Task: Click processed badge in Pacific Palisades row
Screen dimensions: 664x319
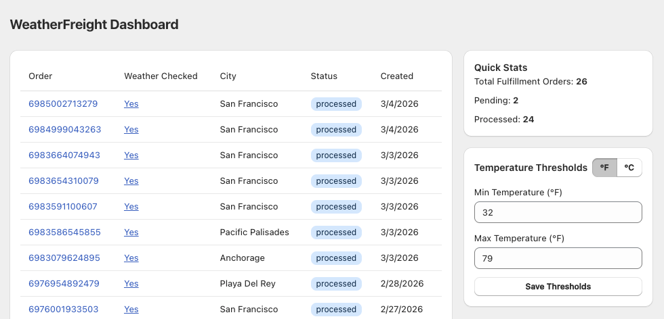Action: coord(336,232)
